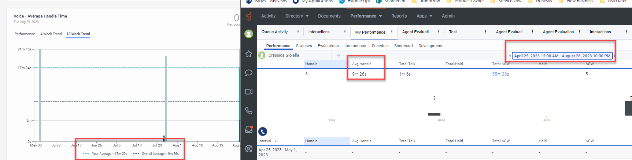632x160 pixels.
Task: Click the avatar icon next to Cressida Gioiella
Action: coord(262,55)
